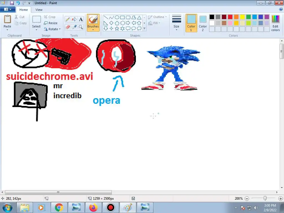
Task: Choose the Pentagon shape
Action: tap(117, 23)
